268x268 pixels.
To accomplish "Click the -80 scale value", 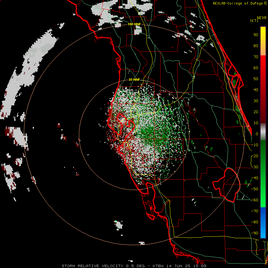I will (255, 222).
